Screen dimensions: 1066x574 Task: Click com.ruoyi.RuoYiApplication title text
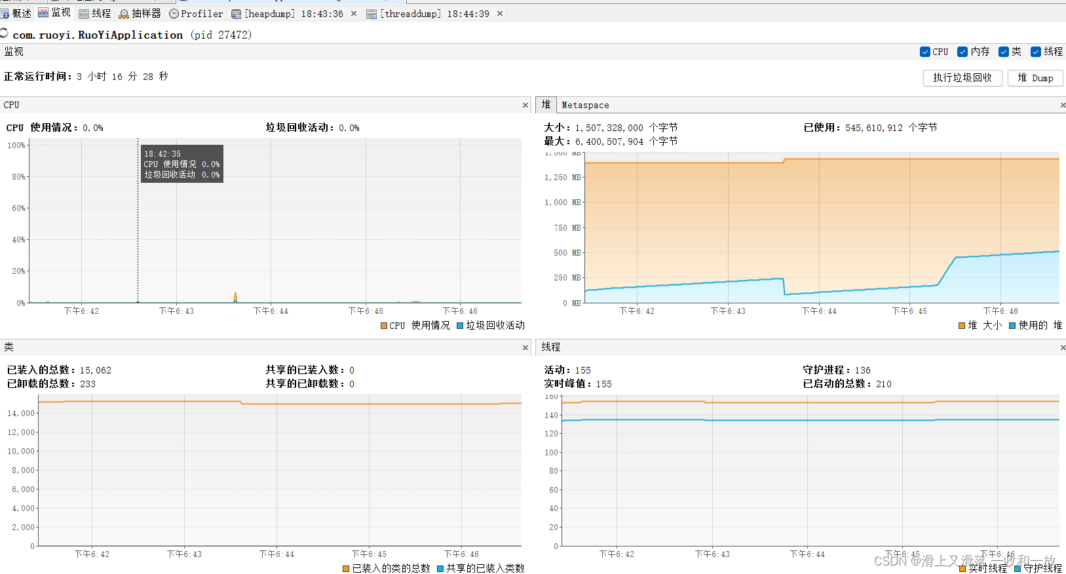click(x=98, y=35)
